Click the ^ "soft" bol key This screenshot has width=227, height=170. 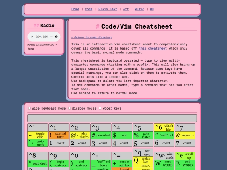[164, 135]
